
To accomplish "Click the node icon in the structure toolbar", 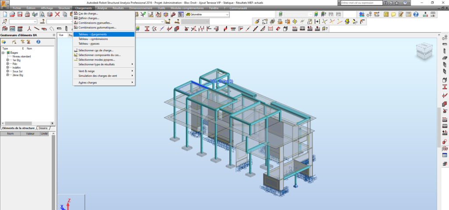I will coord(29,28).
